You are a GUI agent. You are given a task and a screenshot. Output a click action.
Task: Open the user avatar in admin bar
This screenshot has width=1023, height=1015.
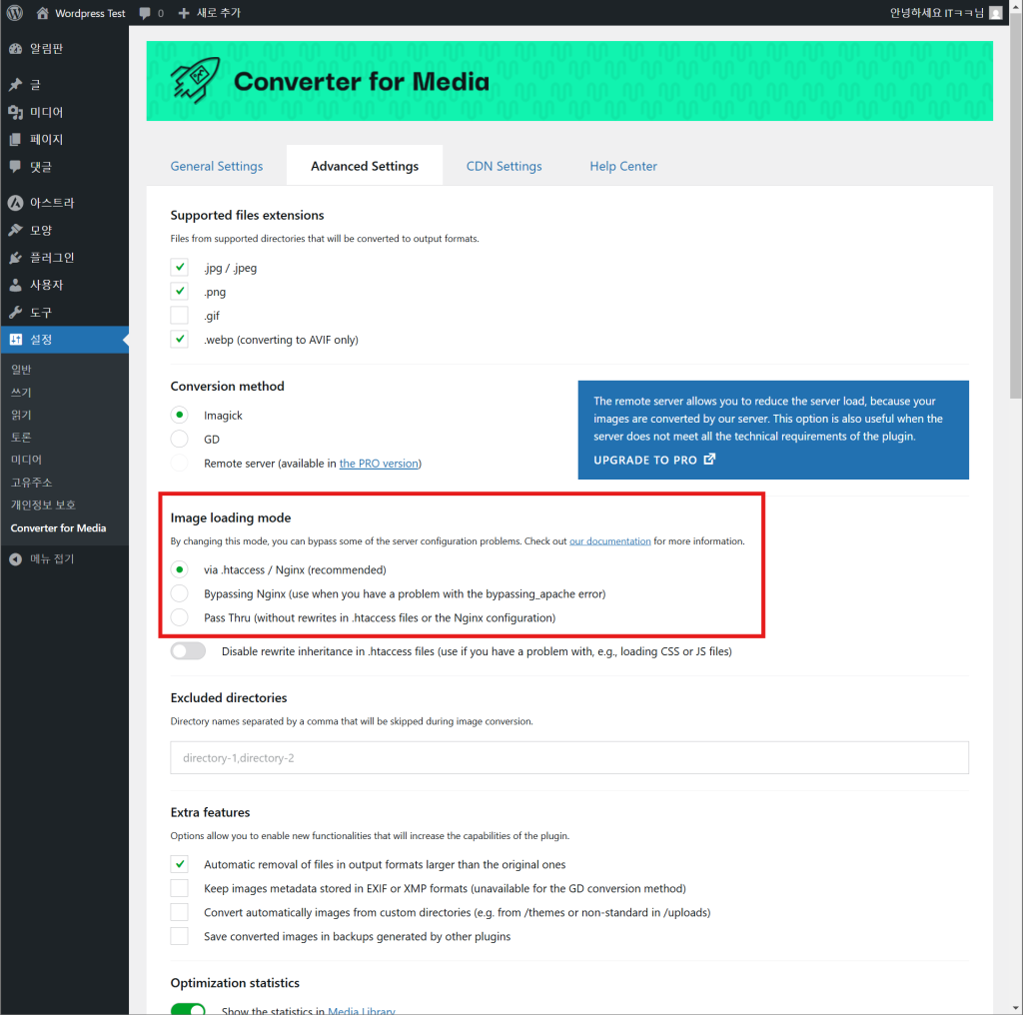click(996, 13)
